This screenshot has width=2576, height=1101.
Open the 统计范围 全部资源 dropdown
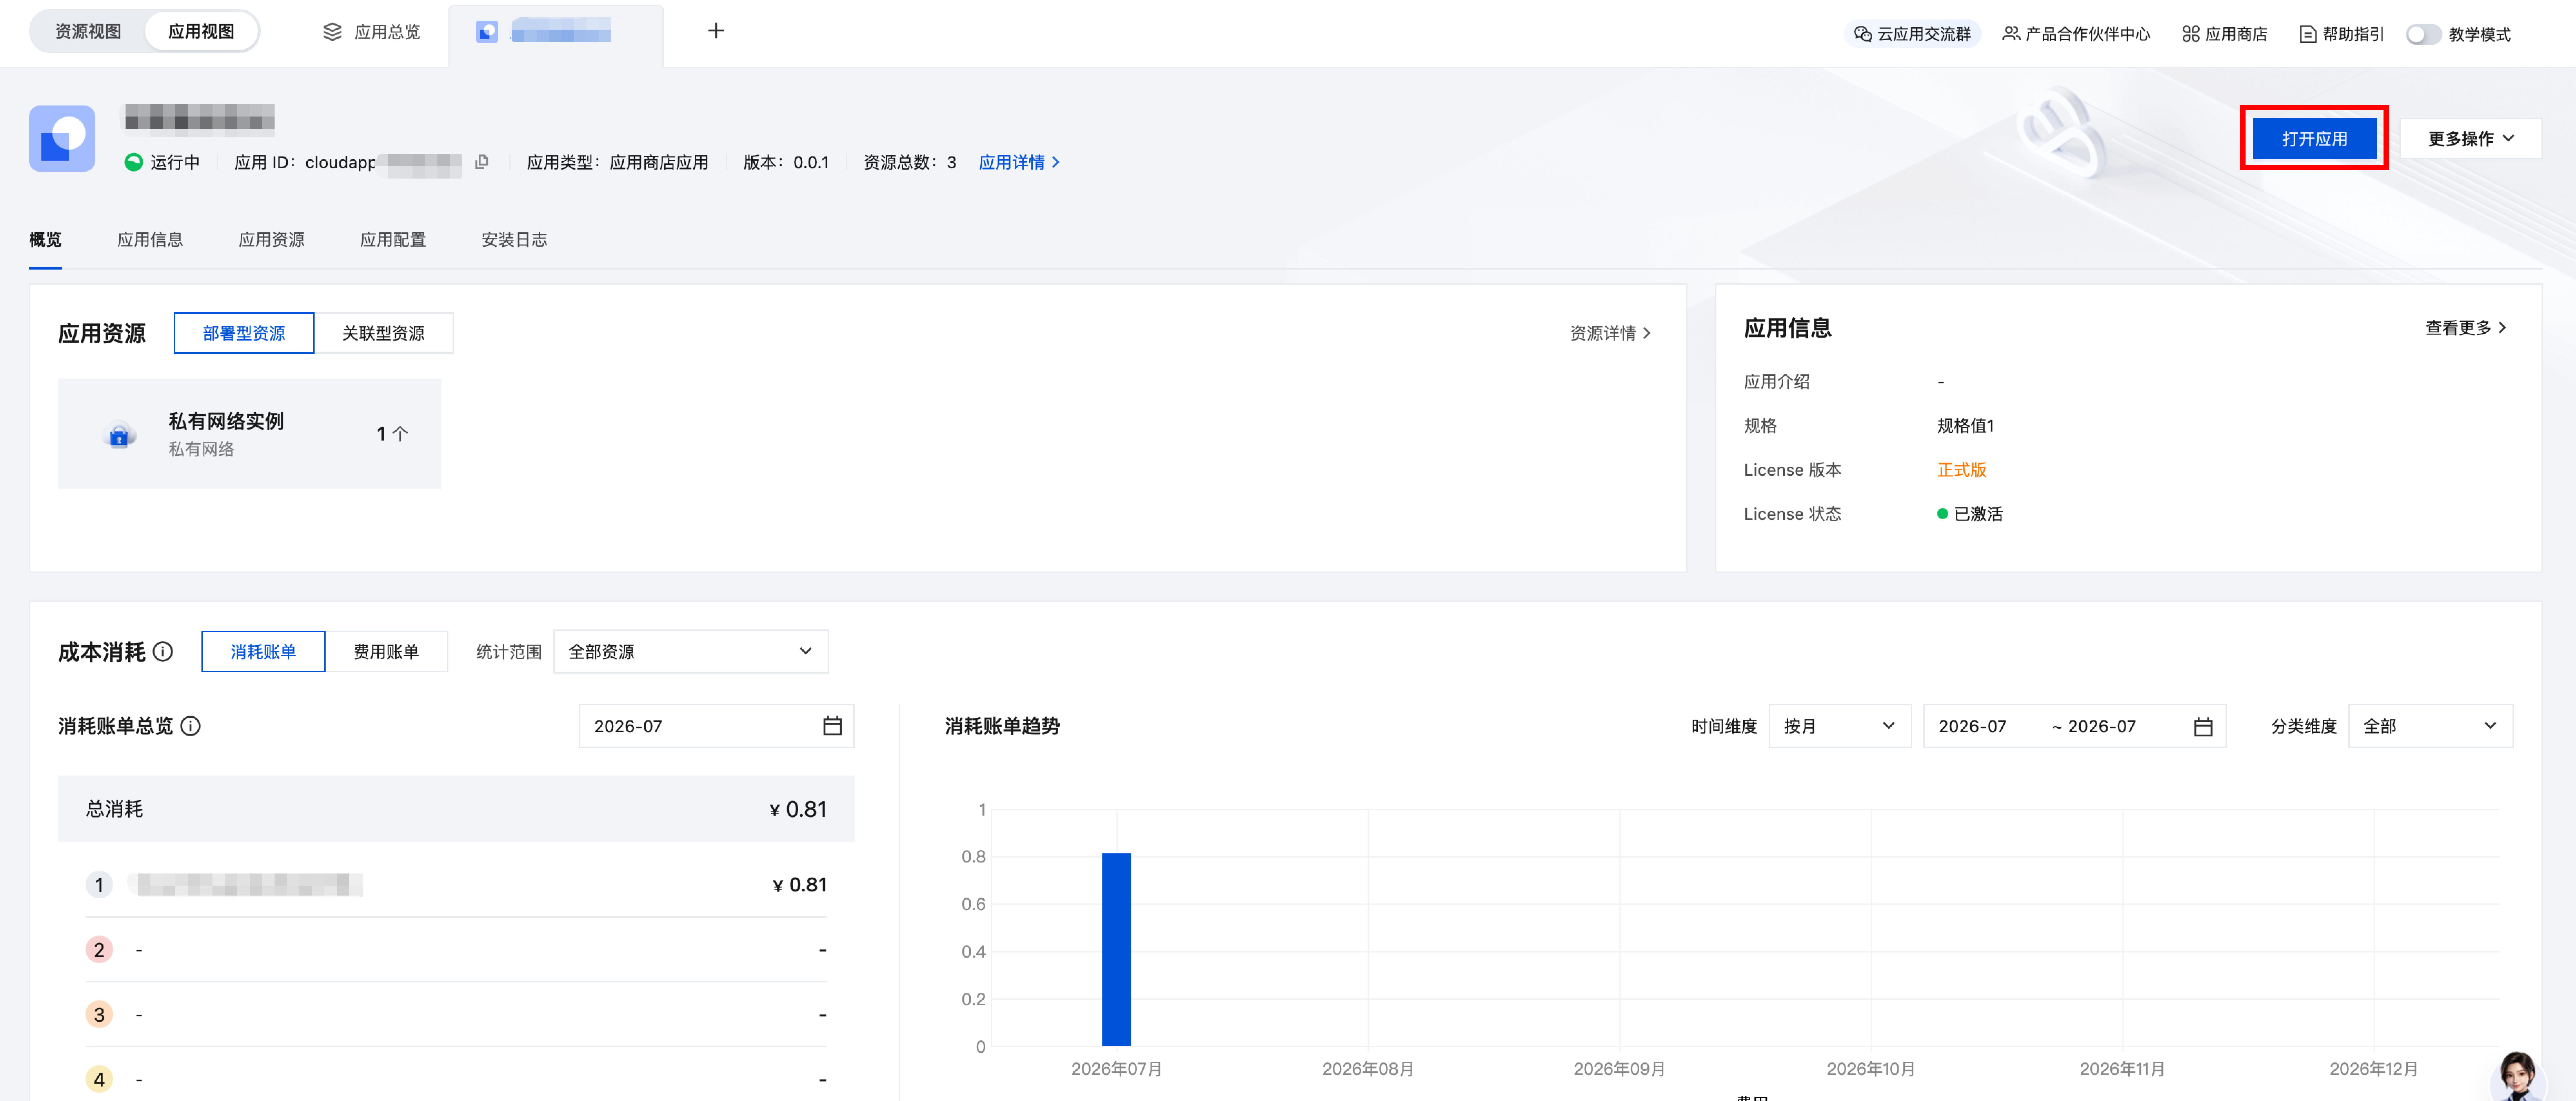tap(691, 651)
